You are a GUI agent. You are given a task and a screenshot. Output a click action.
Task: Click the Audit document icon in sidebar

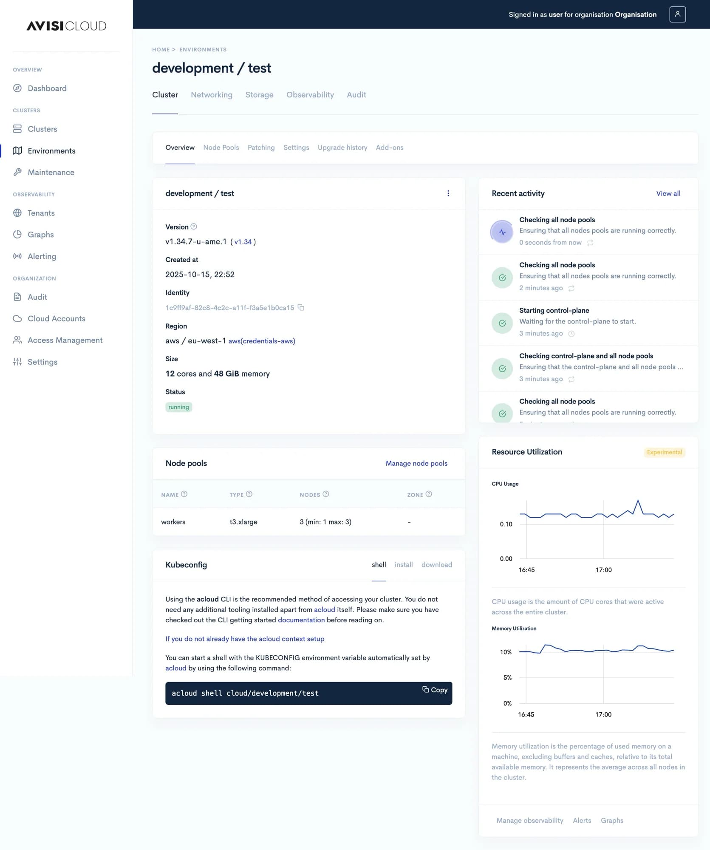(17, 297)
